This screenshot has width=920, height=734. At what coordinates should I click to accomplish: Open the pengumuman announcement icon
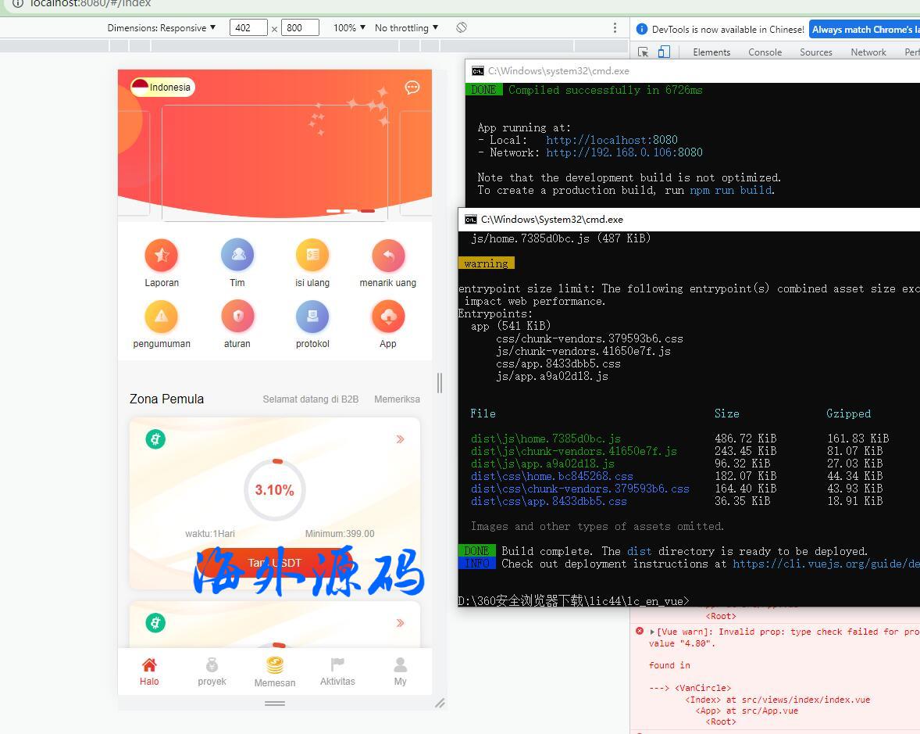click(x=162, y=317)
